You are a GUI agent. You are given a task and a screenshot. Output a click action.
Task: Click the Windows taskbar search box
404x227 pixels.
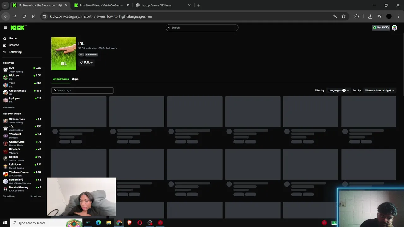coord(46,223)
